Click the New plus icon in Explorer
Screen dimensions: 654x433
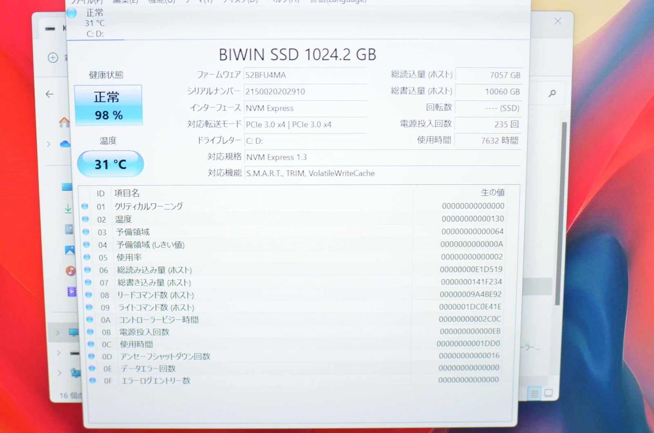(53, 58)
